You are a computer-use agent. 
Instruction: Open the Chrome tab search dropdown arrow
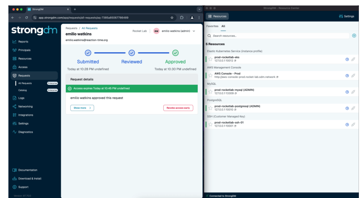tap(199, 9)
